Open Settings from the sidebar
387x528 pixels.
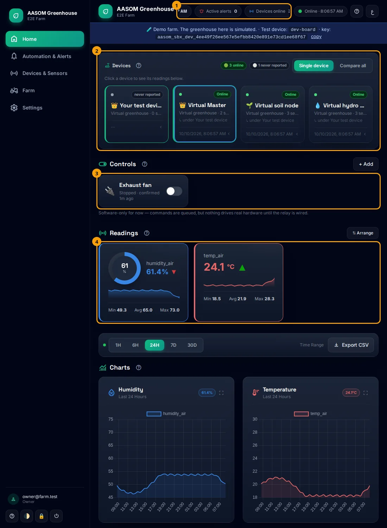click(45, 108)
